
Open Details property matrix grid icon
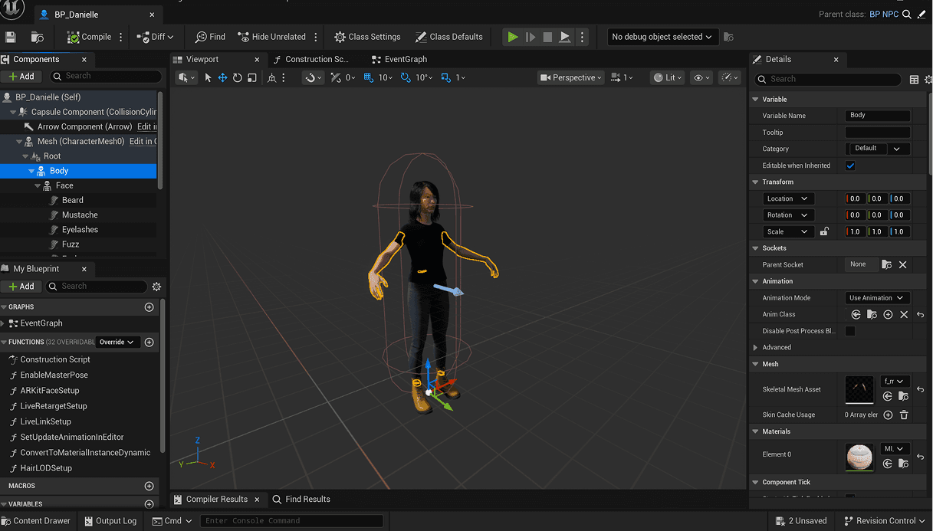coord(914,79)
